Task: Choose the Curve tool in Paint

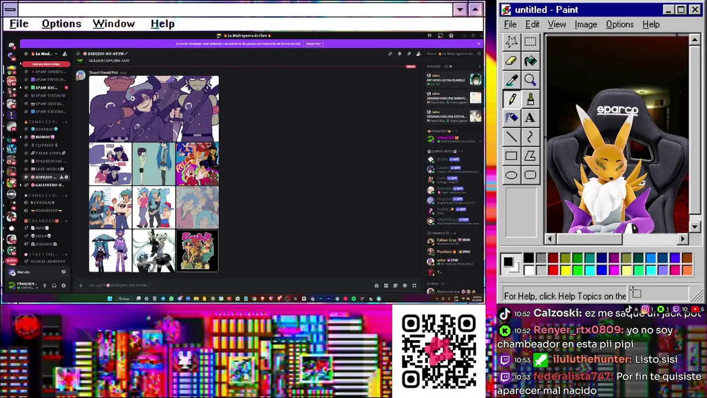Action: [530, 137]
